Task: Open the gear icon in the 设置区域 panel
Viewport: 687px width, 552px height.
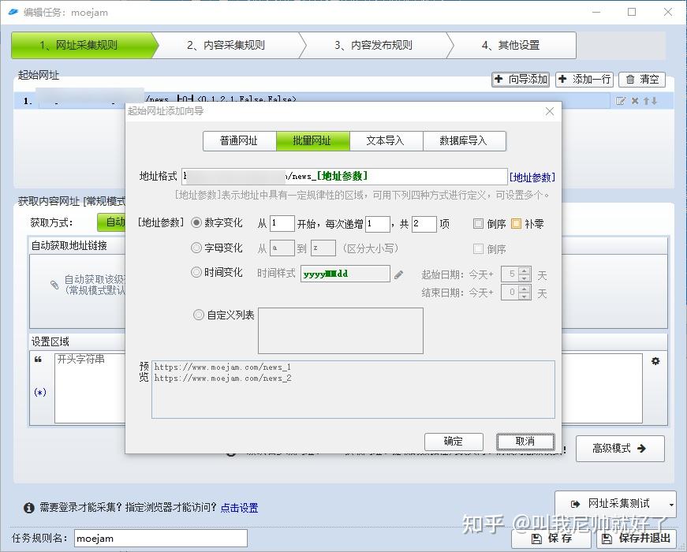Action: 655,360
